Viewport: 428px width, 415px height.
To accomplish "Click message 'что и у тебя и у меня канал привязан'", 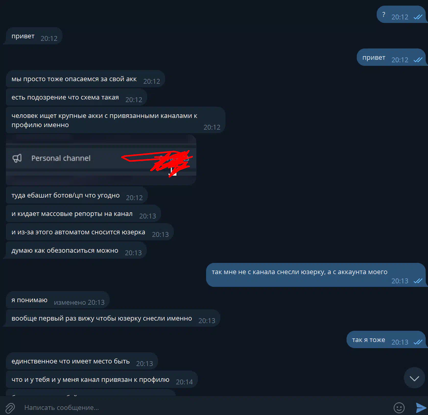I will tap(102, 380).
